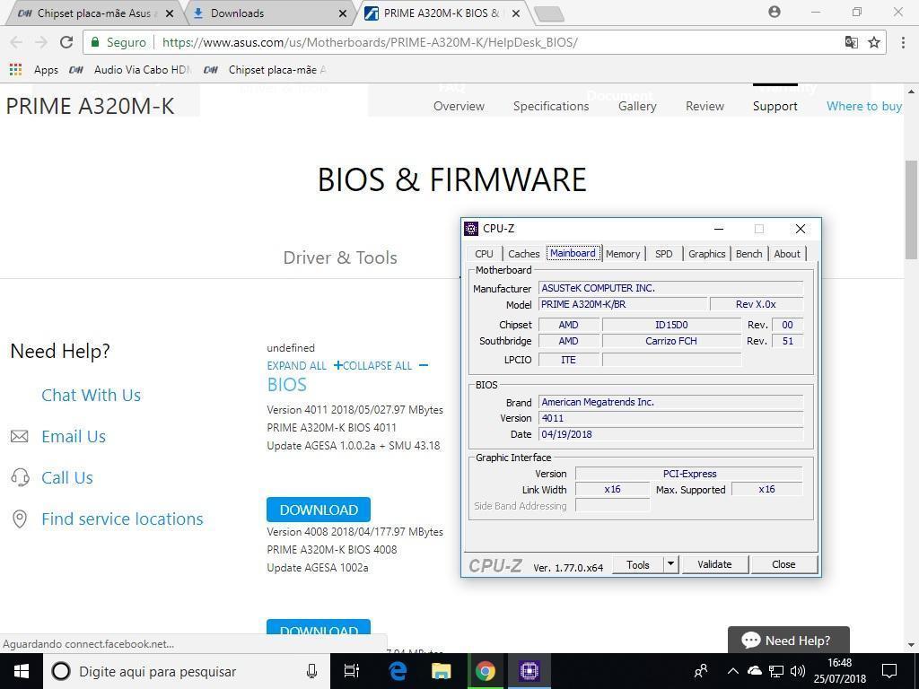Screen dimensions: 919x689
Task: Bookmark page with the star icon
Action: click(x=874, y=42)
